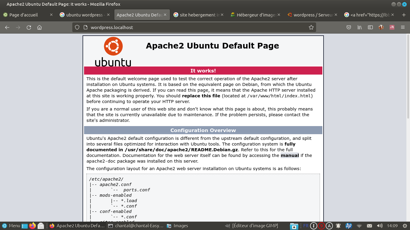Switch to chantal@chantal terminal window in taskbar
This screenshot has height=230, width=410.
(x=136, y=226)
